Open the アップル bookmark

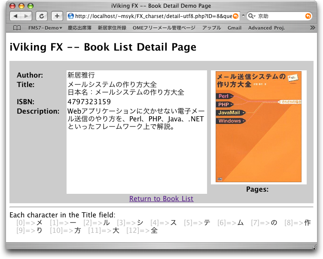[x=211, y=28]
